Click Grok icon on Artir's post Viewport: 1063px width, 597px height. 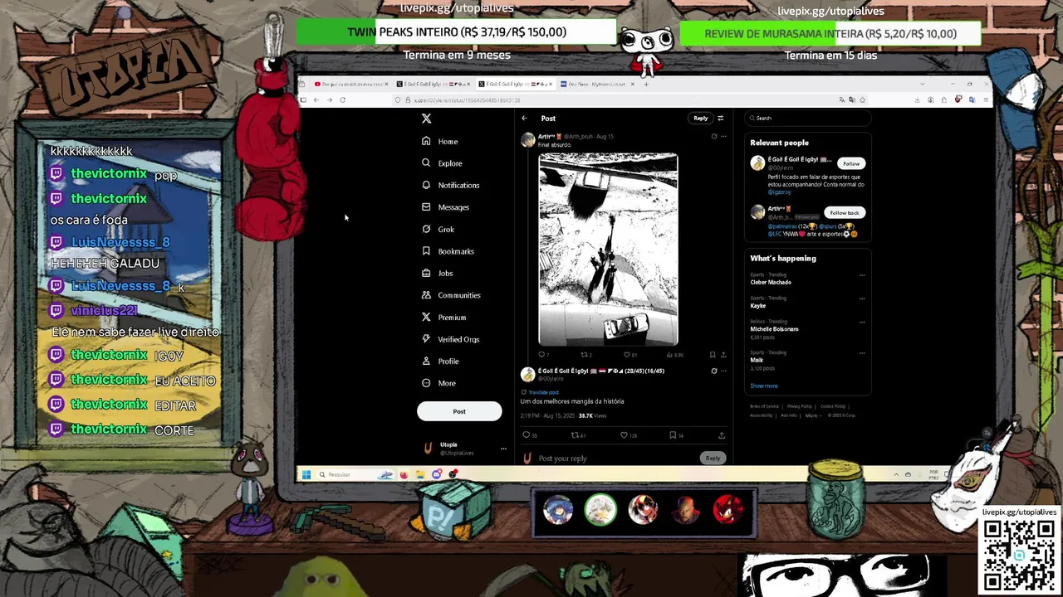click(x=713, y=136)
